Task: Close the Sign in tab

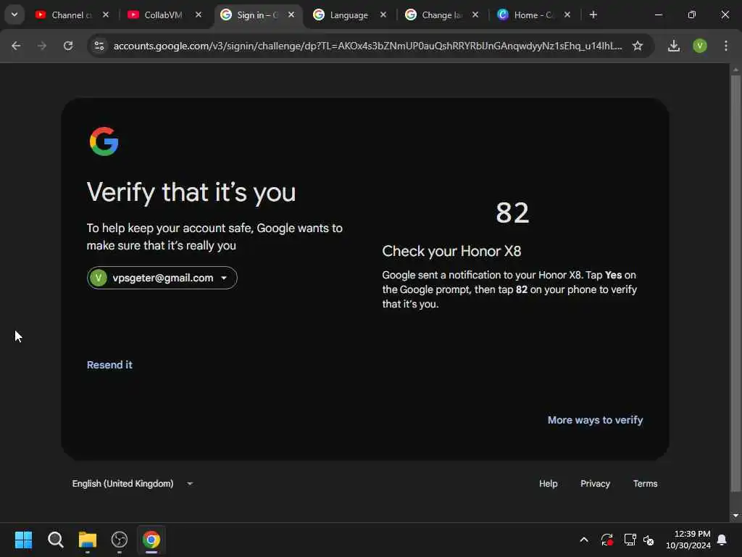Action: pos(291,15)
